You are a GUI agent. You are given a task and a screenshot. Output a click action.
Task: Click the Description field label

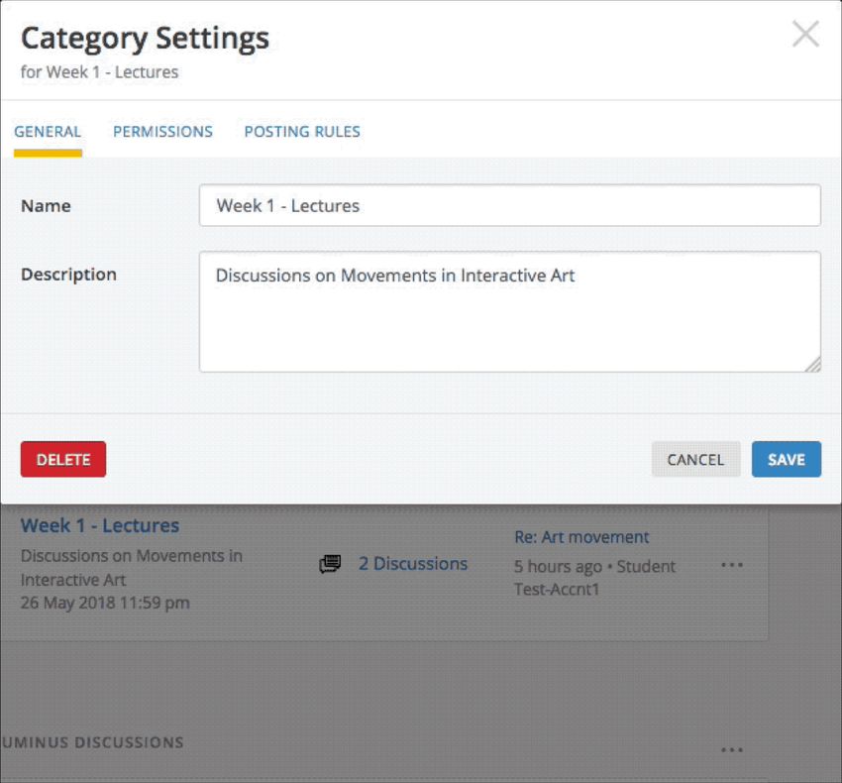(68, 275)
